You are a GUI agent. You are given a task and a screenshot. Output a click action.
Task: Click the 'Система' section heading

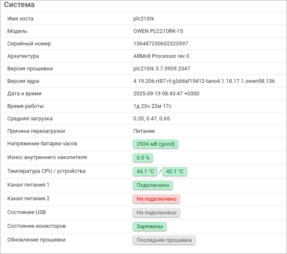click(x=20, y=5)
